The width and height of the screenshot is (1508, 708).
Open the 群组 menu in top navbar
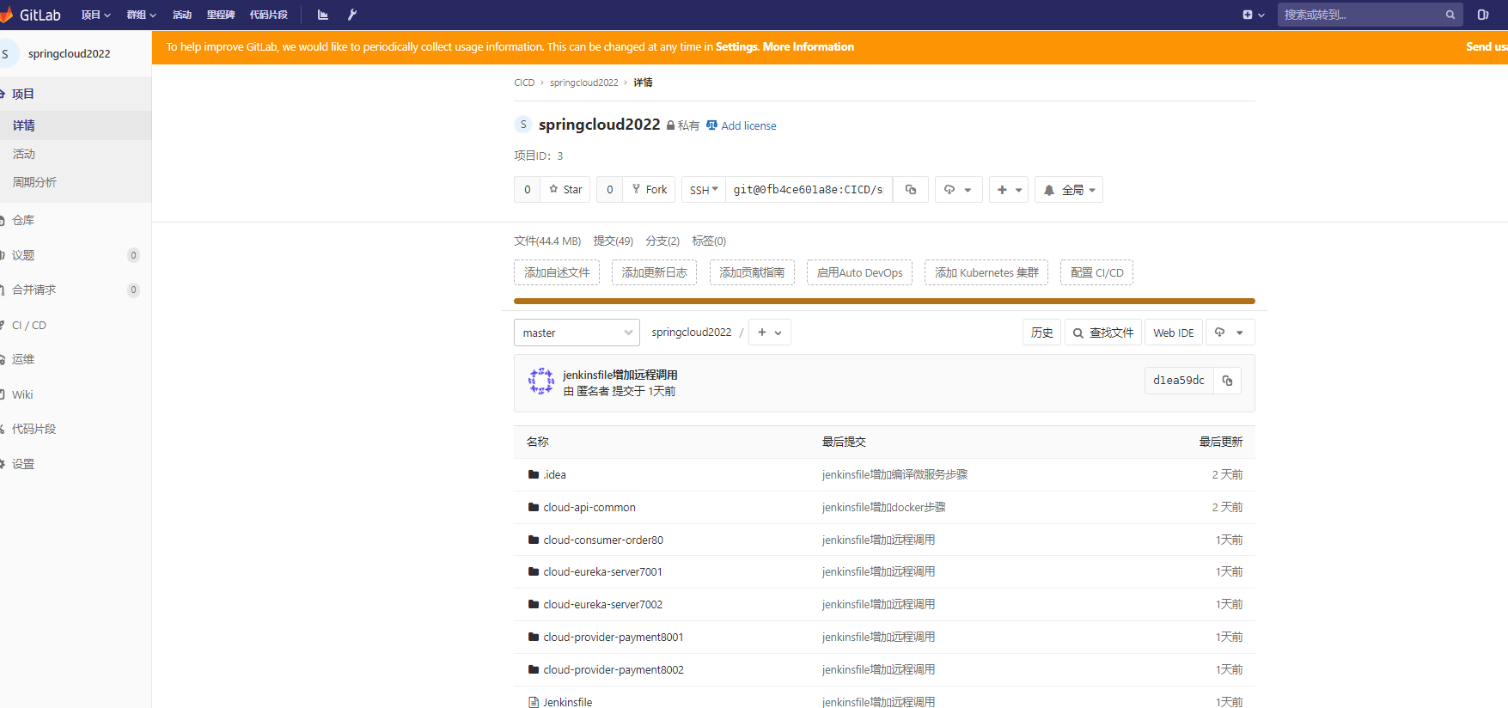point(141,15)
